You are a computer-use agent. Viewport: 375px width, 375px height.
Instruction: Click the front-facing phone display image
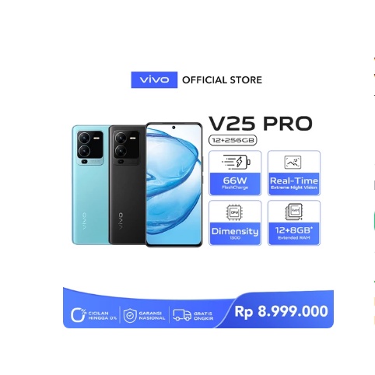(x=174, y=184)
